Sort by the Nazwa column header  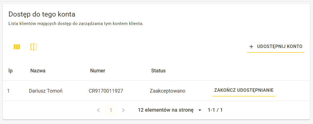38,71
